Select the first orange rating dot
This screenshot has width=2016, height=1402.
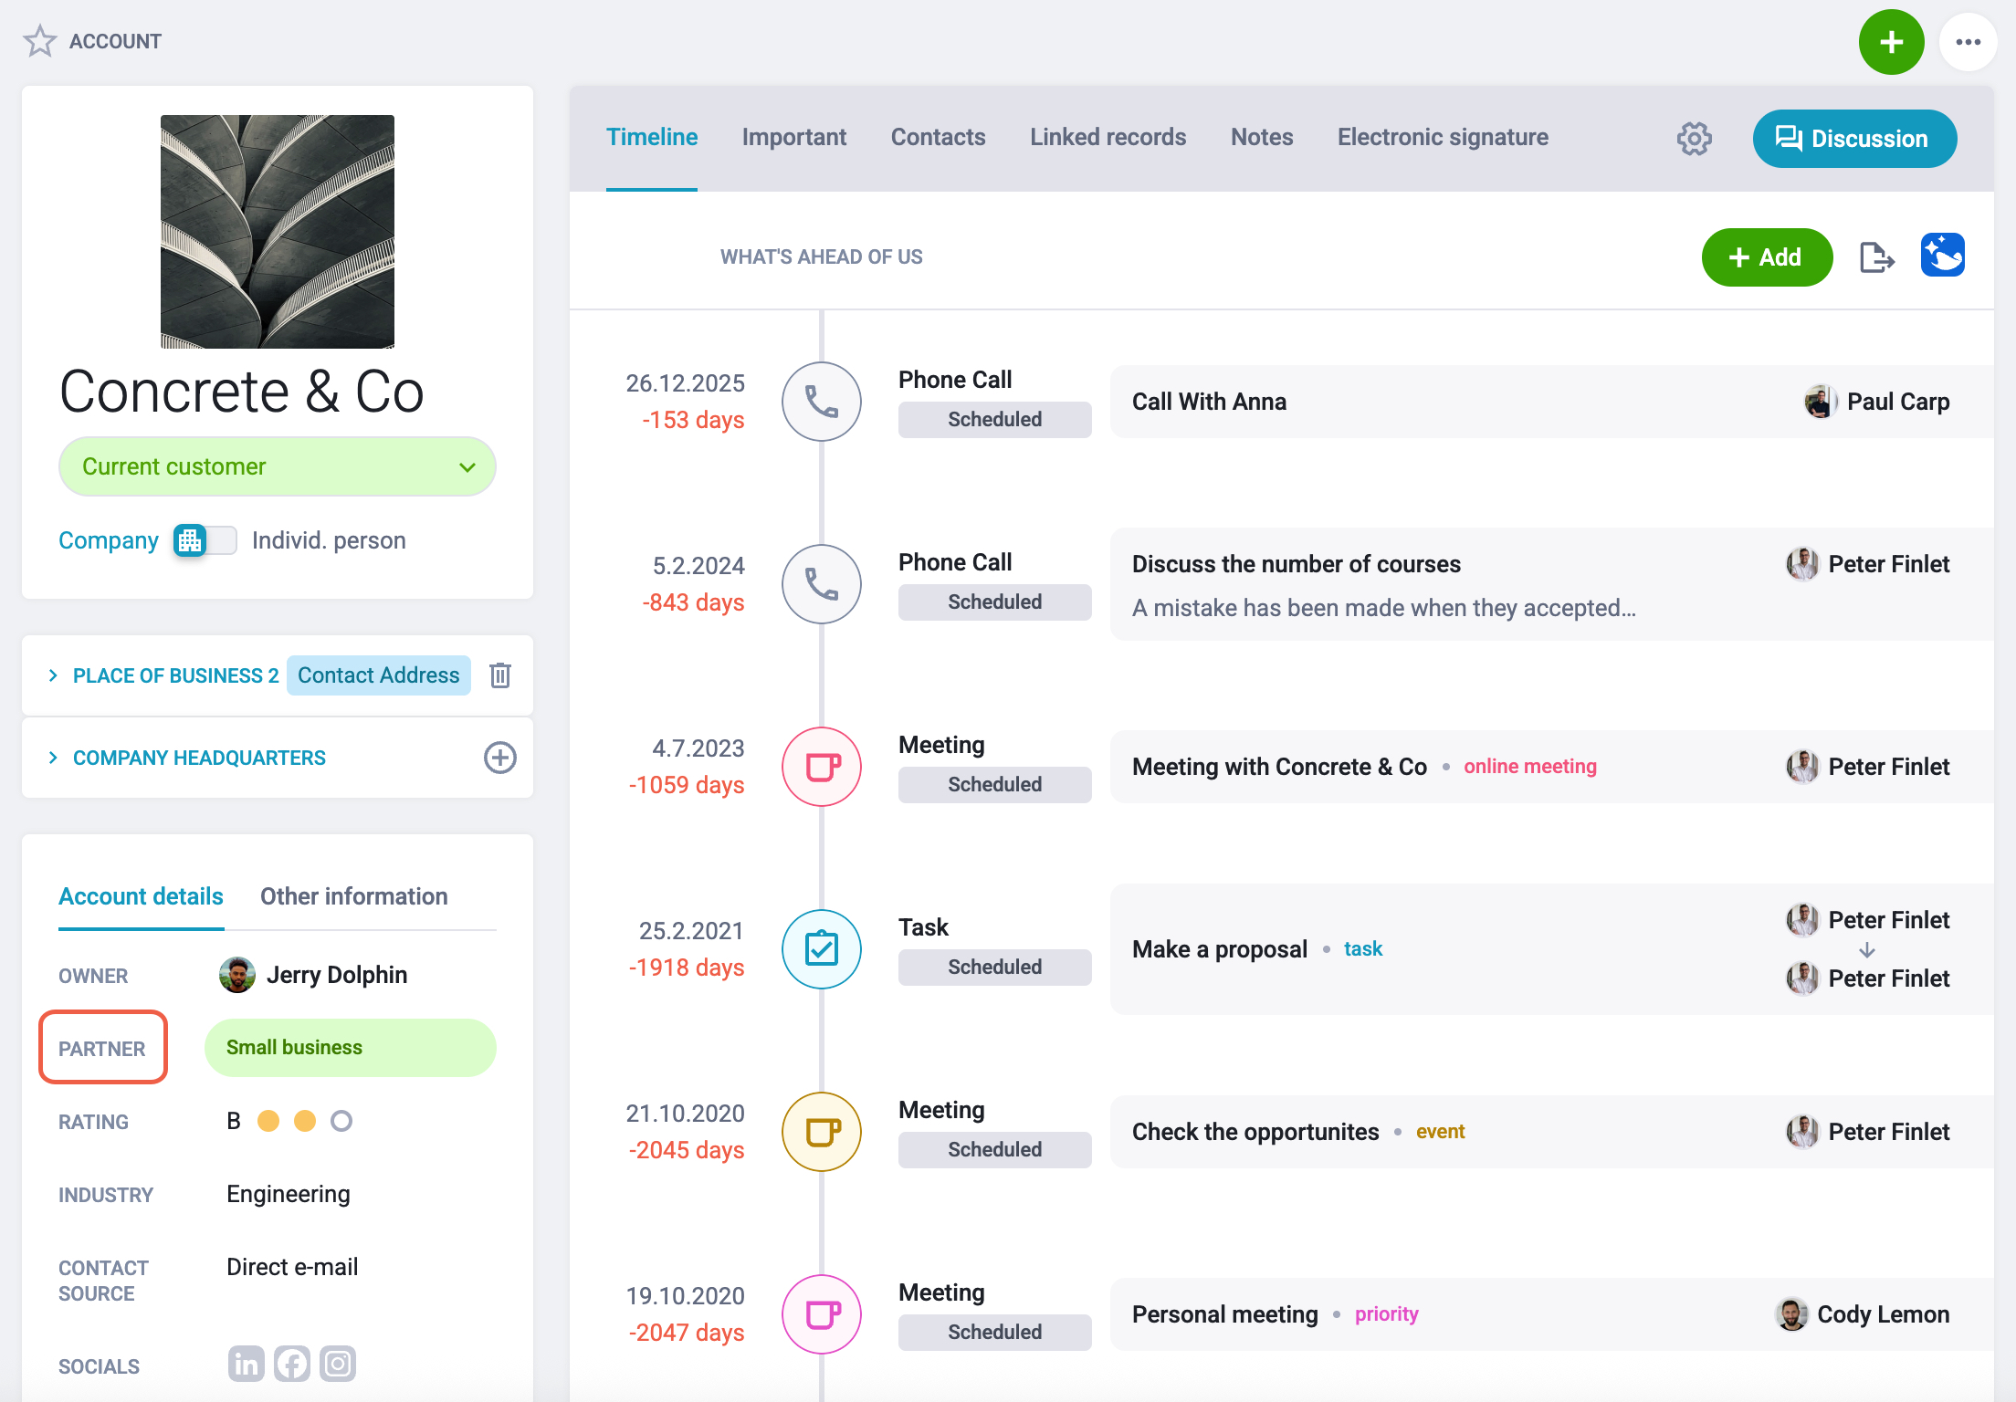tap(268, 1121)
